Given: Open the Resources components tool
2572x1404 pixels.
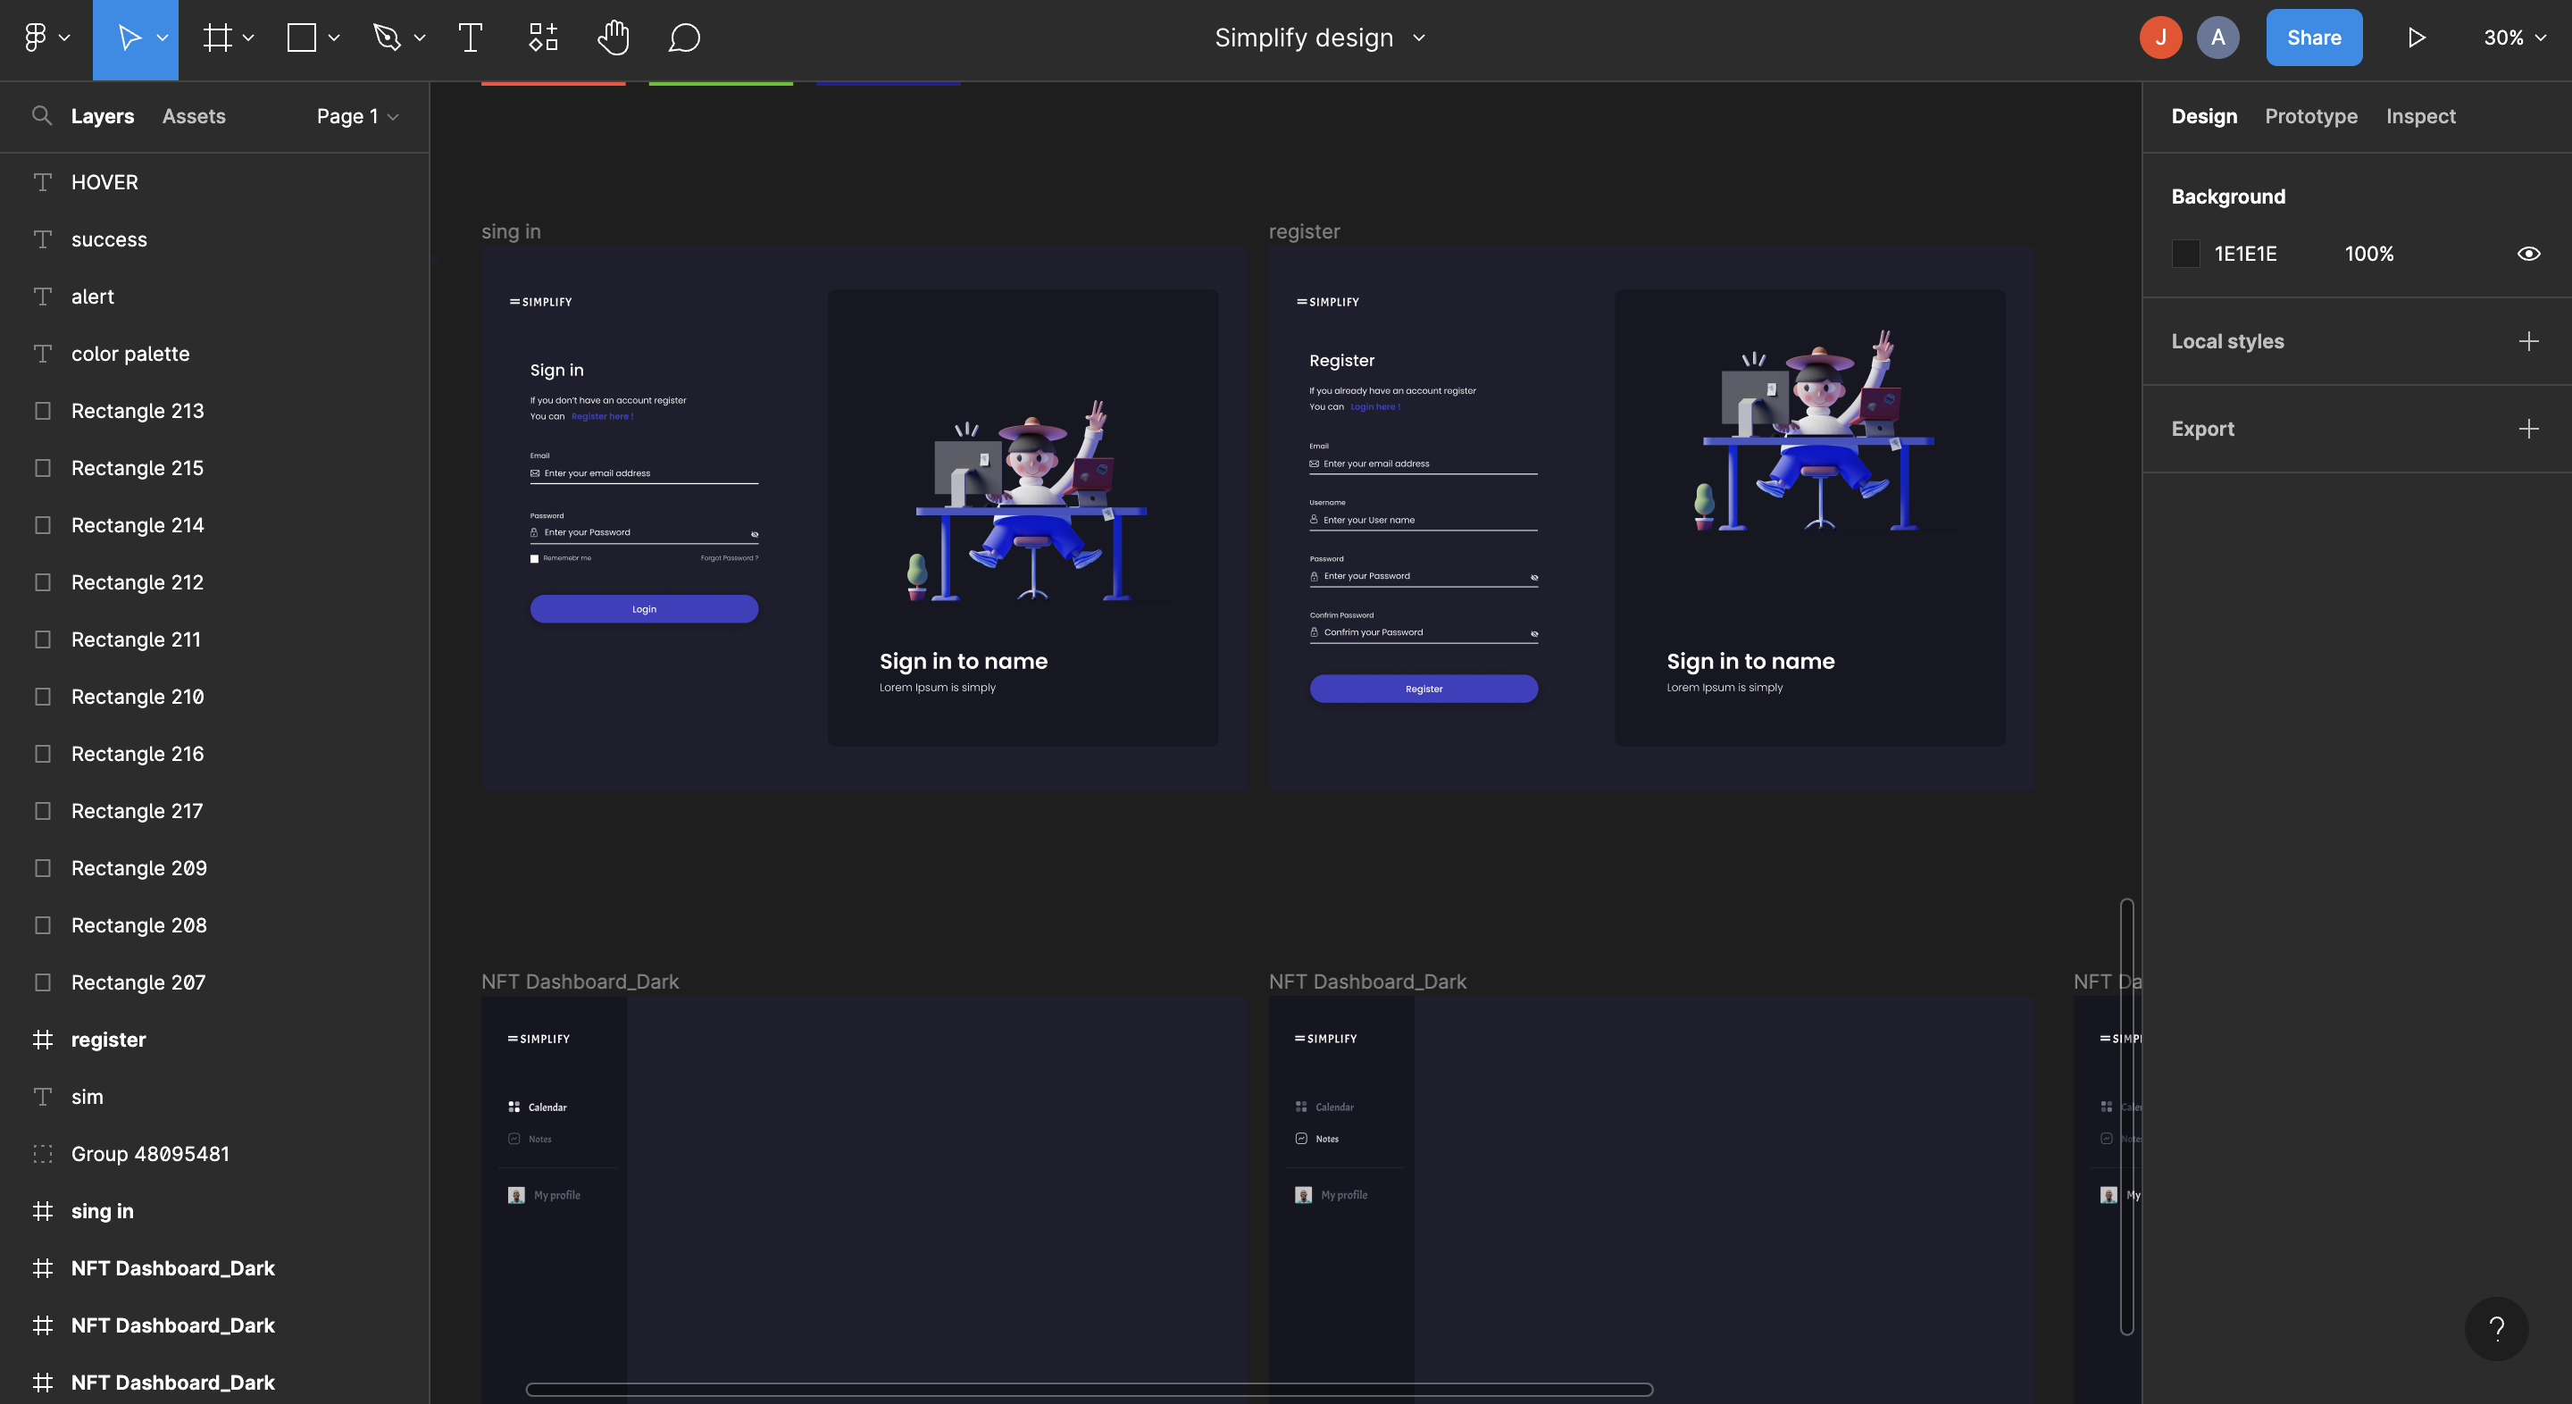Looking at the screenshot, I should (543, 38).
